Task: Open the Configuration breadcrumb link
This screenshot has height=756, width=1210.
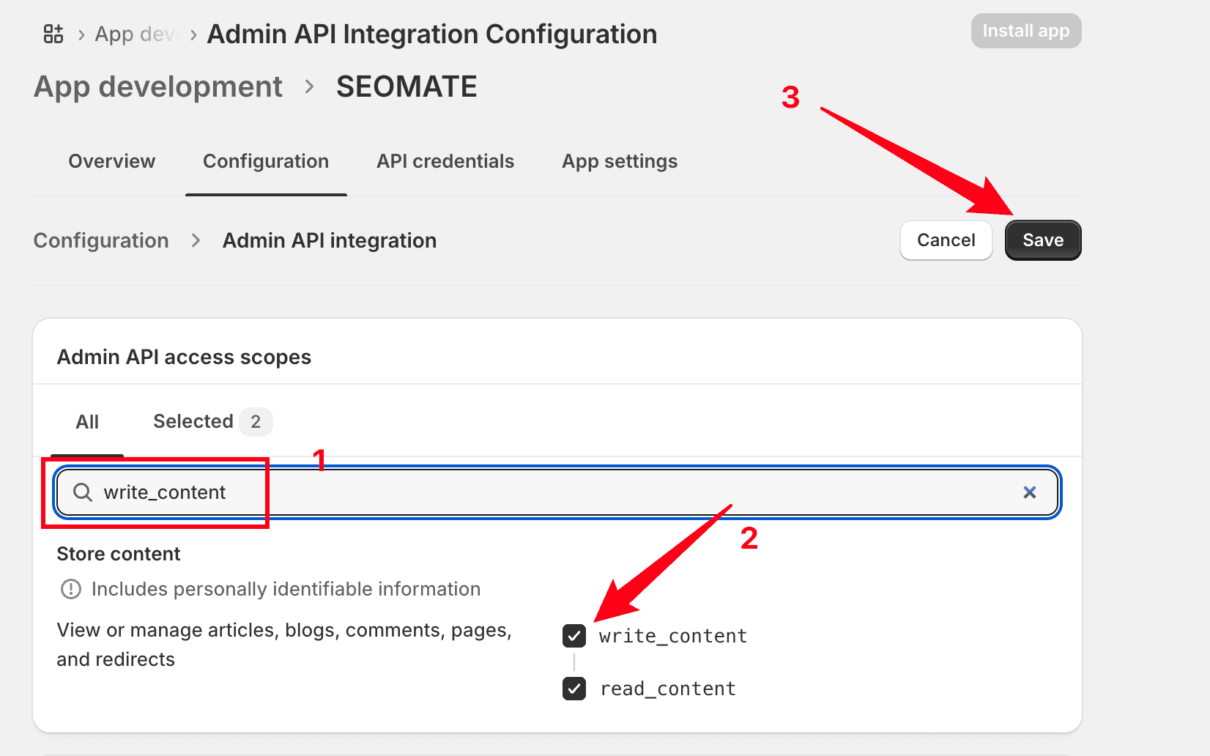Action: [100, 240]
